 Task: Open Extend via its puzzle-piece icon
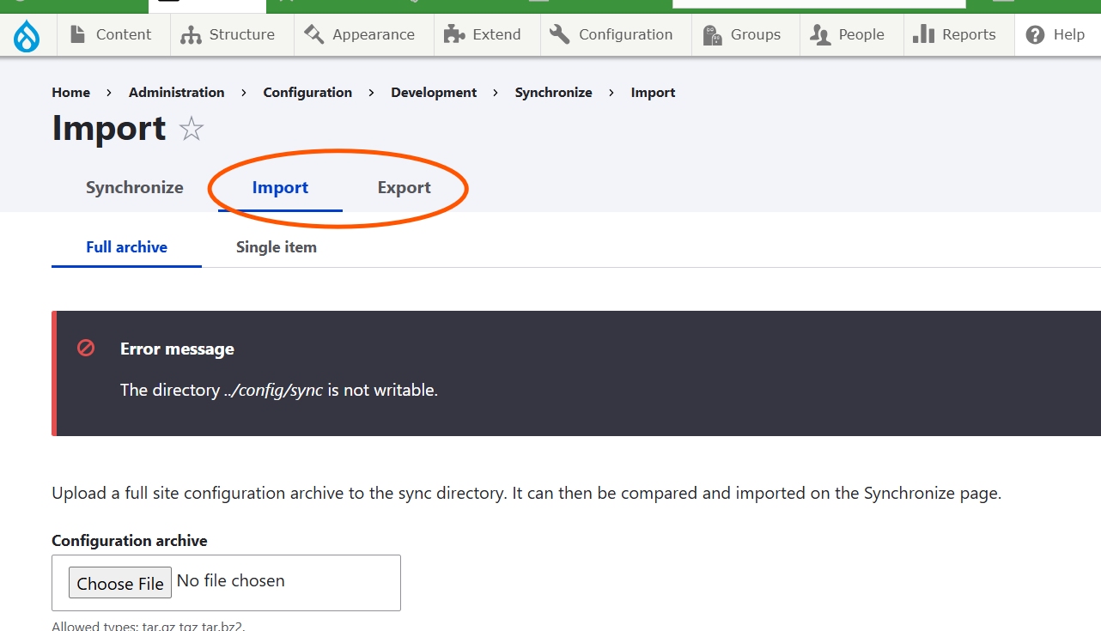coord(453,34)
